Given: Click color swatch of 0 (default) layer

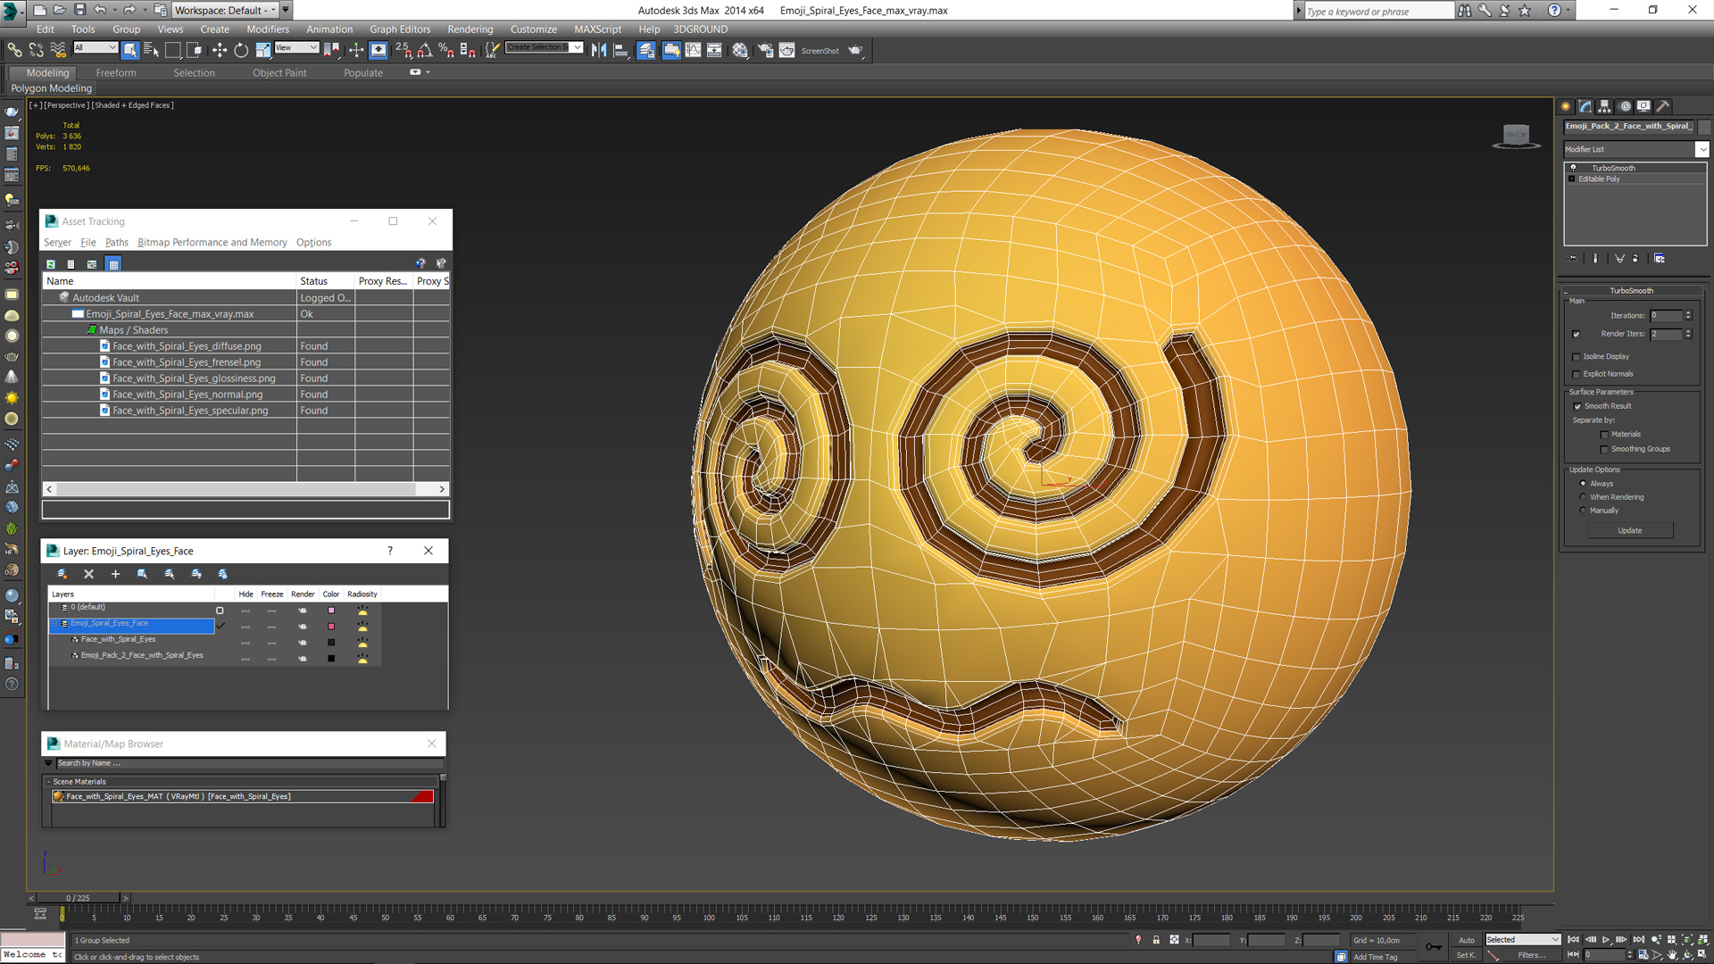Looking at the screenshot, I should tap(331, 611).
